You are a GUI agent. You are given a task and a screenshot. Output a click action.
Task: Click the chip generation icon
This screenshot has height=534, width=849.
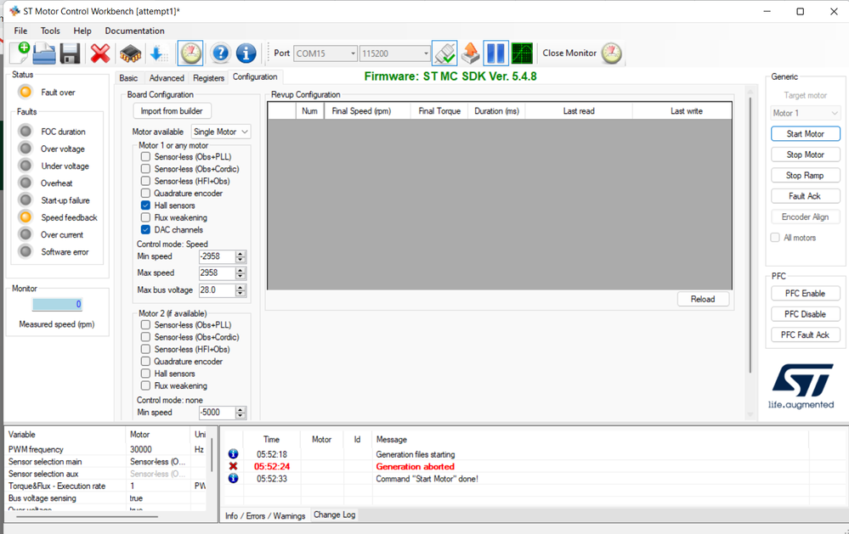point(131,53)
